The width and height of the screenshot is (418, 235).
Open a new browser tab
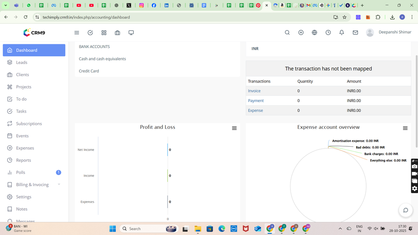click(362, 5)
